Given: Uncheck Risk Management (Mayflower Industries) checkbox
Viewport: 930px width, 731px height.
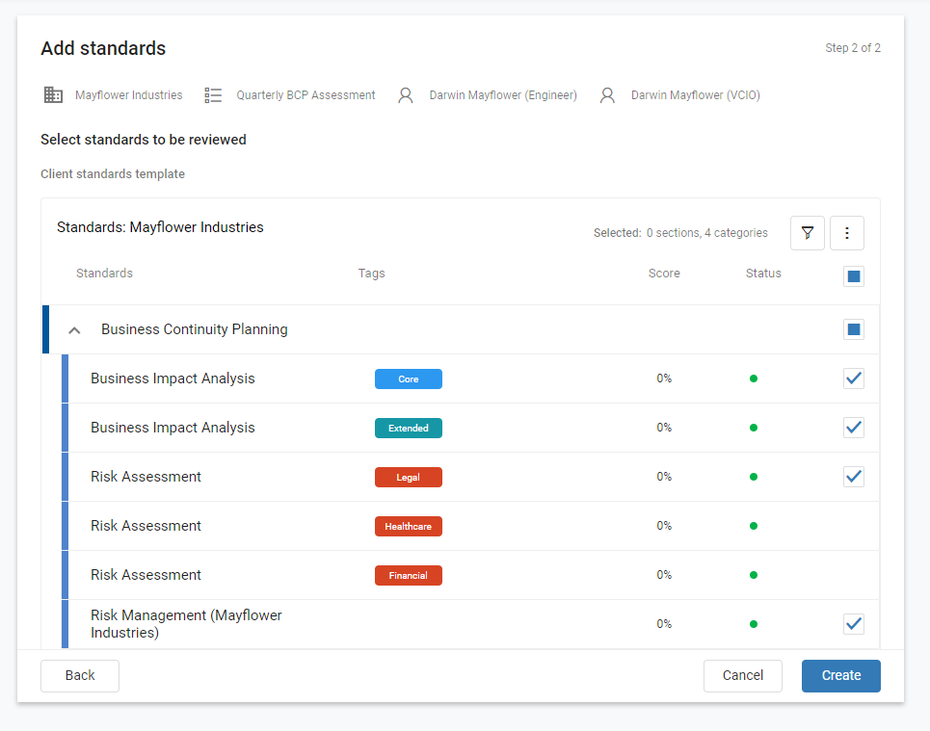Looking at the screenshot, I should tap(854, 624).
